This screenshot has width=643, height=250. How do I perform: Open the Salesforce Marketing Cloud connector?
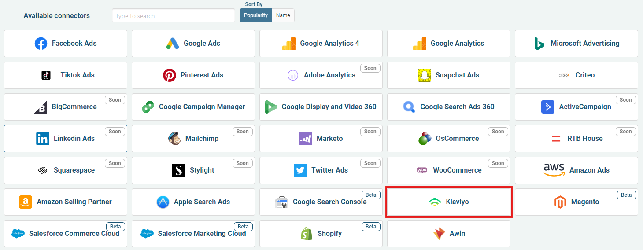tap(193, 234)
